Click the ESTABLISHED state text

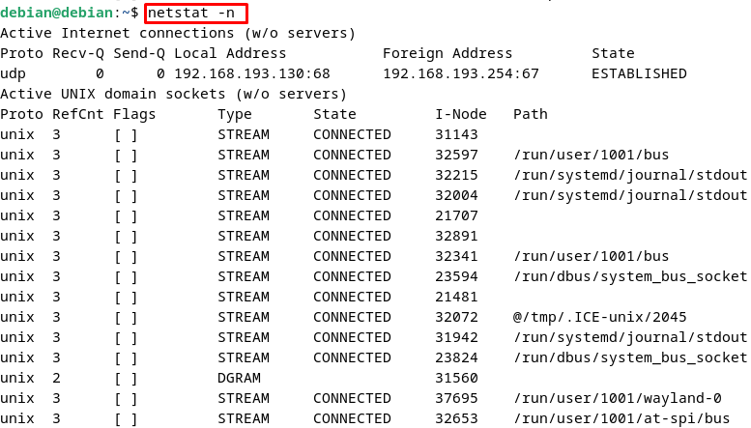tap(639, 73)
